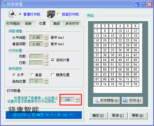Click the print preview magnifier icon

(x=97, y=101)
